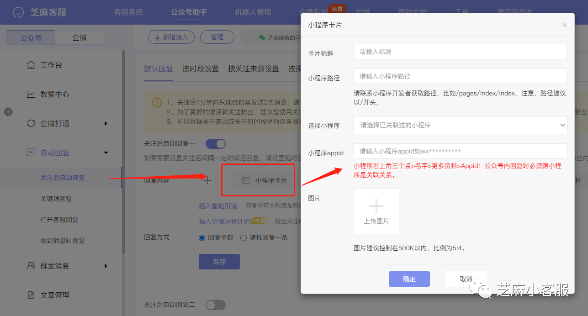
Task: Open the settings gear icon
Action: [x=8, y=111]
